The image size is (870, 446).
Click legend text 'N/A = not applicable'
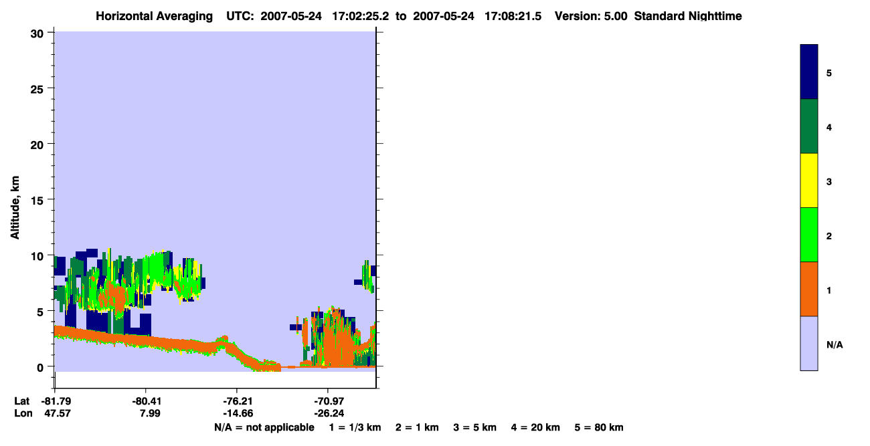pyautogui.click(x=264, y=427)
